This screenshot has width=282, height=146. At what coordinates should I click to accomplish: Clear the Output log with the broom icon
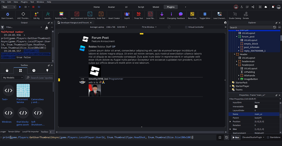(x=47, y=27)
